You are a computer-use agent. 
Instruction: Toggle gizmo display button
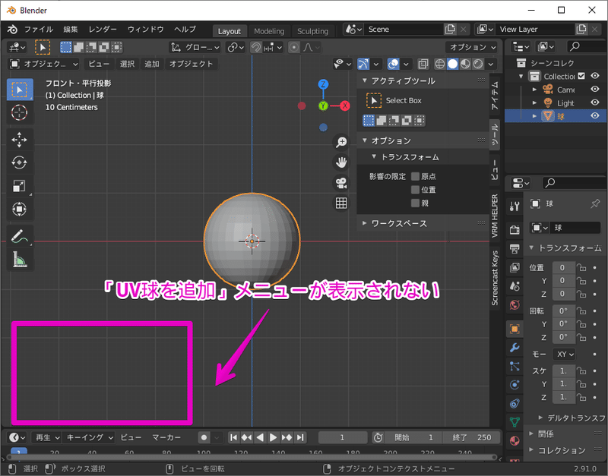point(363,64)
